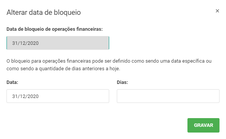Viewport: 226px width, 139px height.
Task: Click the dialog title Alterar data de bloqueio
Action: [x=44, y=12]
